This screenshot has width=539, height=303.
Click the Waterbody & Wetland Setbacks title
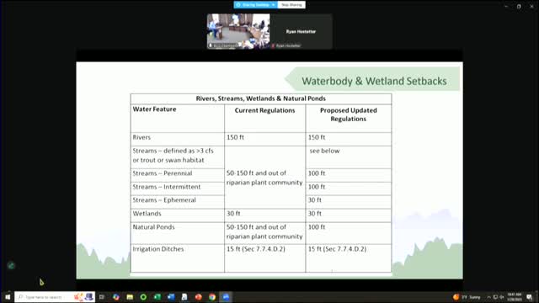click(x=374, y=81)
